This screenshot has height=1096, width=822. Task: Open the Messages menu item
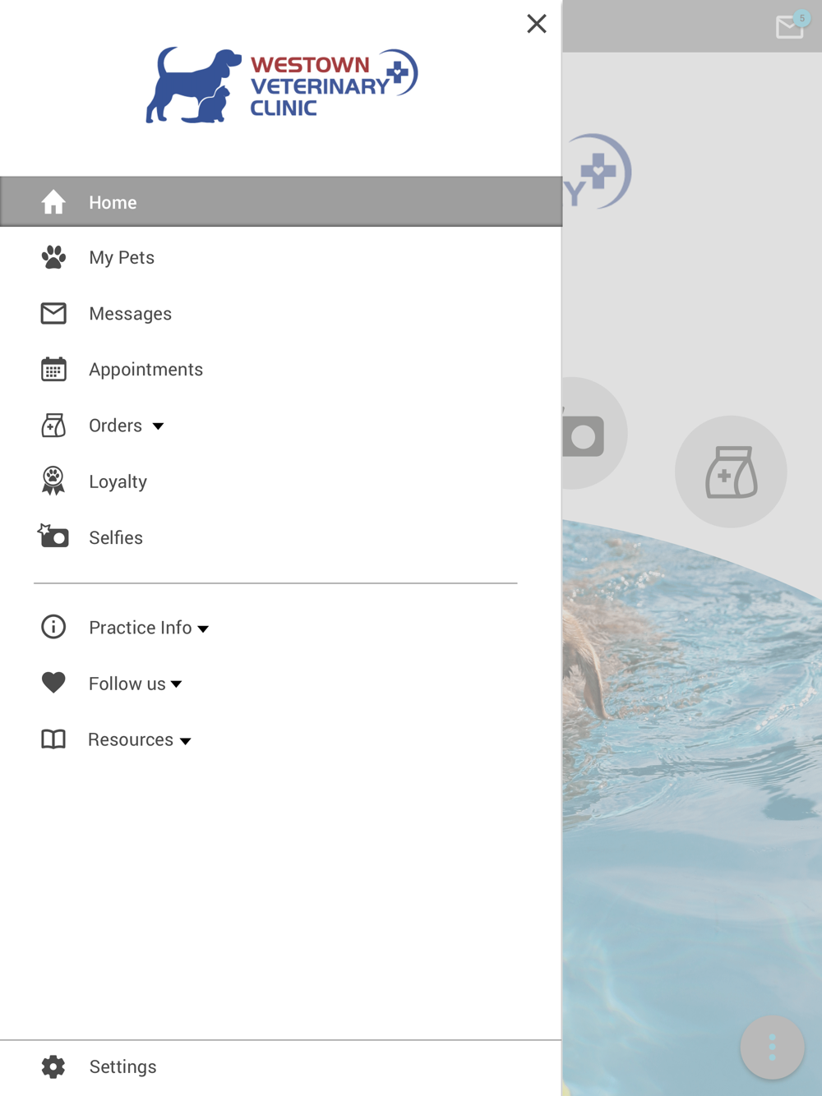pos(281,314)
